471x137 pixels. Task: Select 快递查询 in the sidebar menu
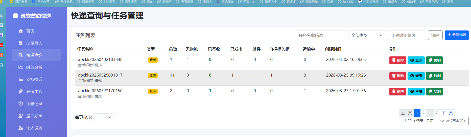tap(37, 55)
